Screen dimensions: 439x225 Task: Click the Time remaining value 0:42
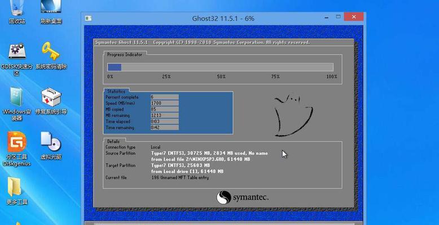pos(164,128)
